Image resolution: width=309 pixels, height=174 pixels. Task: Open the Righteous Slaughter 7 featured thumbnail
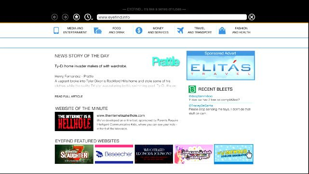click(x=74, y=154)
